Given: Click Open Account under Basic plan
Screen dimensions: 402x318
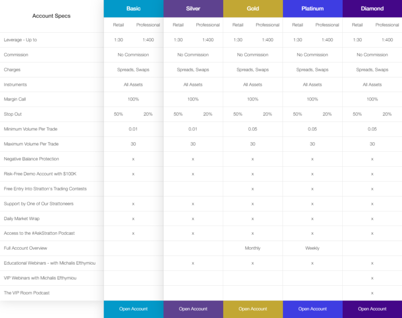Looking at the screenshot, I should [133, 309].
